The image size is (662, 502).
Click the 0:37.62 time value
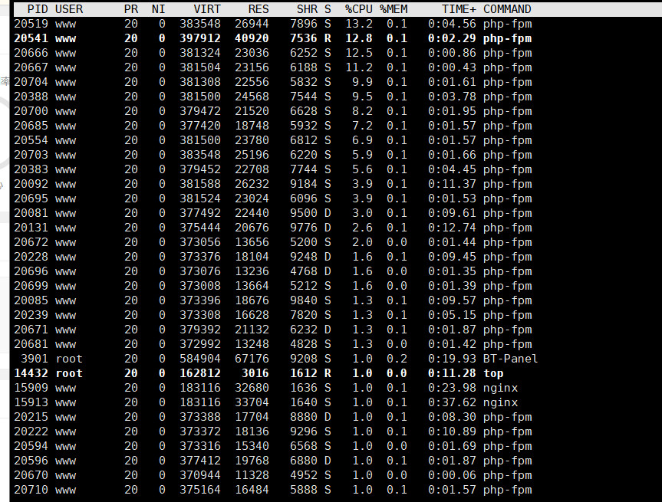pos(452,402)
